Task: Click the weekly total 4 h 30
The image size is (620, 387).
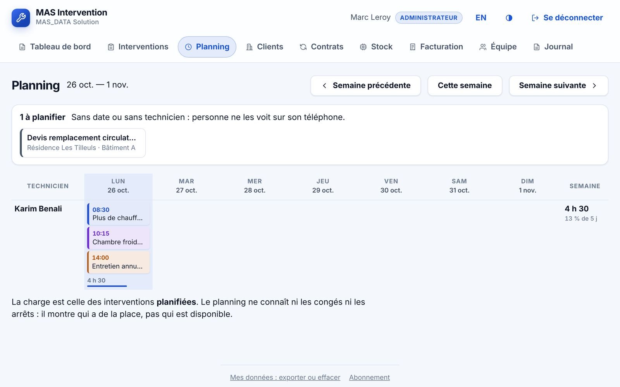Action: click(577, 209)
